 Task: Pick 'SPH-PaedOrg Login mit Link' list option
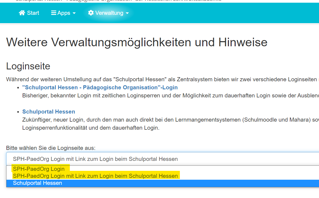pyautogui.click(x=95, y=176)
